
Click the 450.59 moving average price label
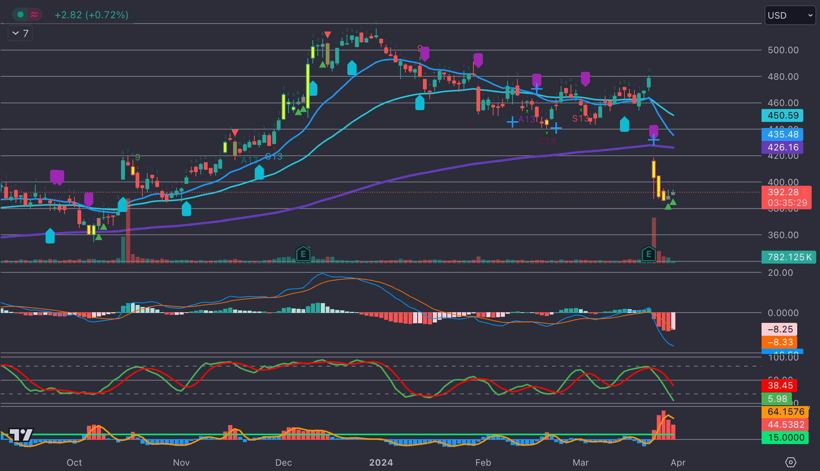point(782,115)
